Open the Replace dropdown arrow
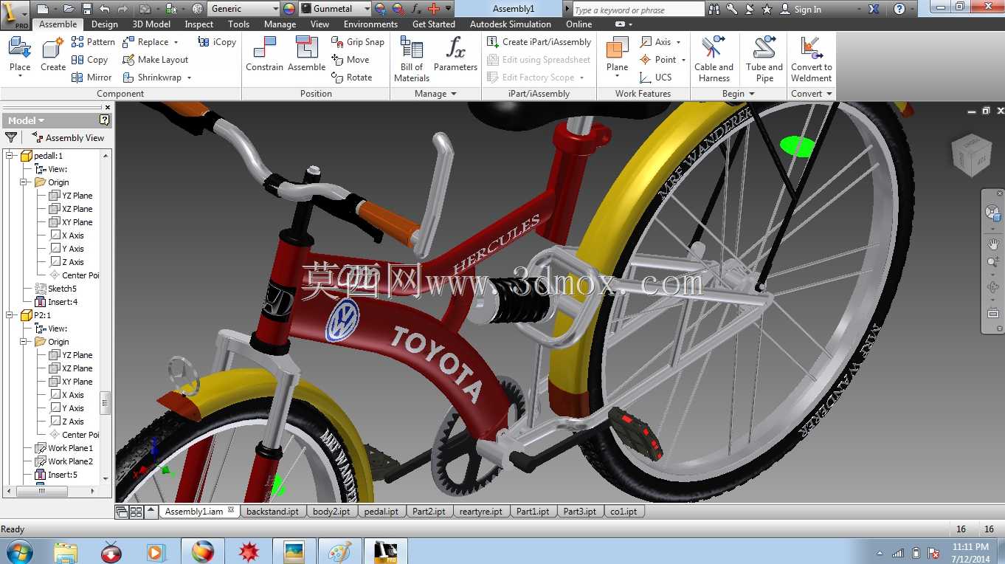The height and width of the screenshot is (564, 1005). tap(176, 42)
